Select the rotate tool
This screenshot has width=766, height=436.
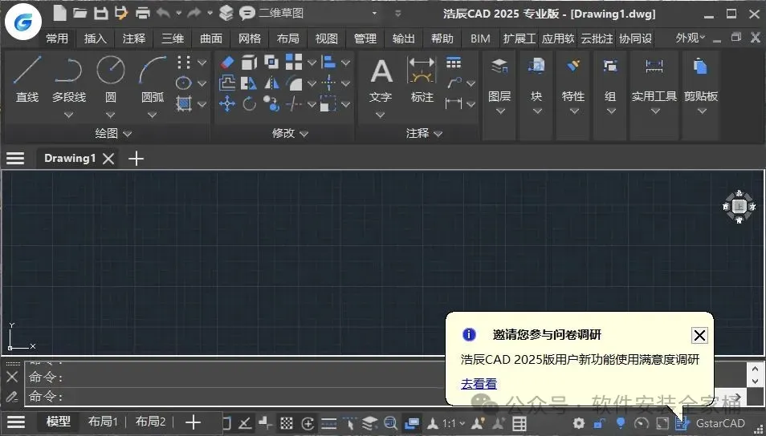tap(249, 104)
